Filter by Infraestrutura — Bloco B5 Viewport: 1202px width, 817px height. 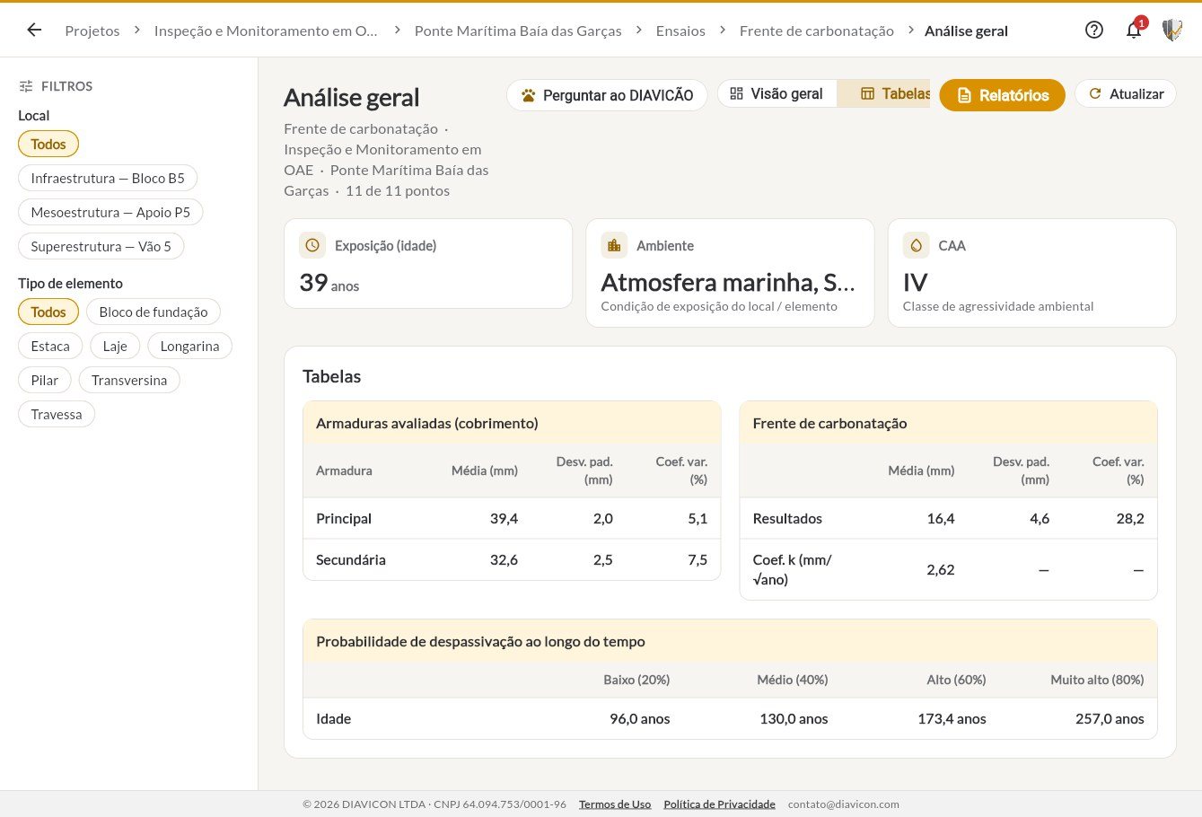(108, 178)
